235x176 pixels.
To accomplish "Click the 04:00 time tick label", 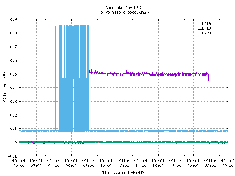I will pyautogui.click(x=54, y=166).
